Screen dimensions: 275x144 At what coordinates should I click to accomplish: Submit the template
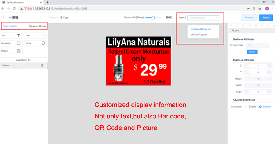[x=266, y=18]
